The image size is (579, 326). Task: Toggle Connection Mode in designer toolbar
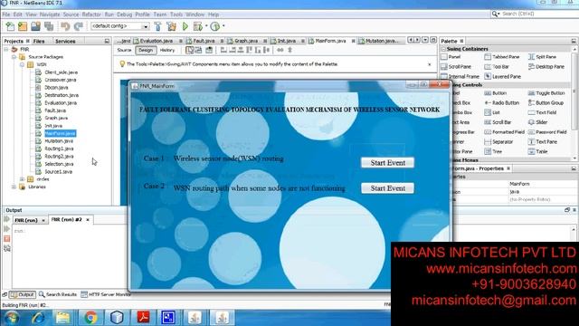(x=198, y=50)
